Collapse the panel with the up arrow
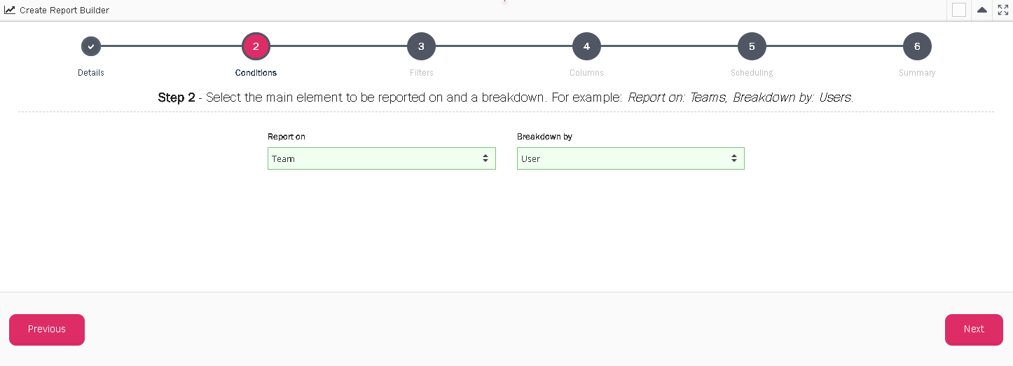Image resolution: width=1013 pixels, height=366 pixels. (x=982, y=10)
